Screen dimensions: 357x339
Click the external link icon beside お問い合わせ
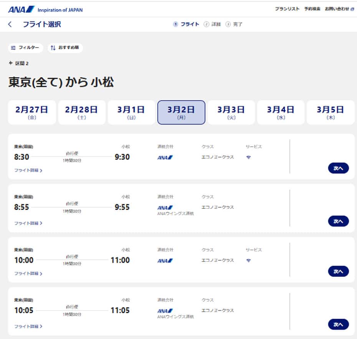pos(352,9)
